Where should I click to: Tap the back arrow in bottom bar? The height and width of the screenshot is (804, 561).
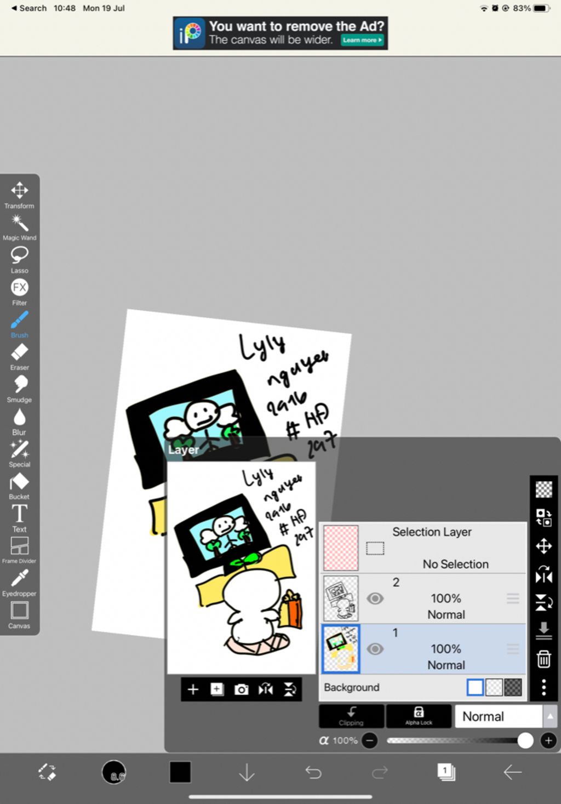(x=513, y=772)
